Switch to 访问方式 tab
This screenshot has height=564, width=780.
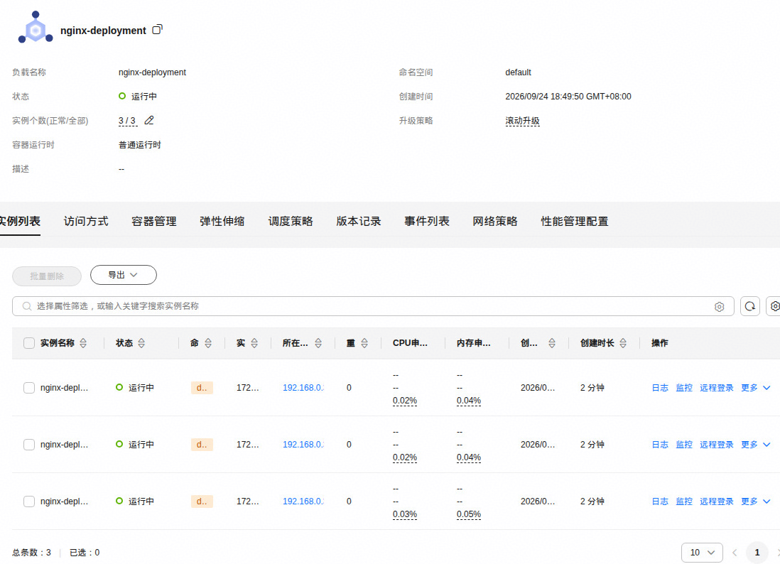click(86, 222)
